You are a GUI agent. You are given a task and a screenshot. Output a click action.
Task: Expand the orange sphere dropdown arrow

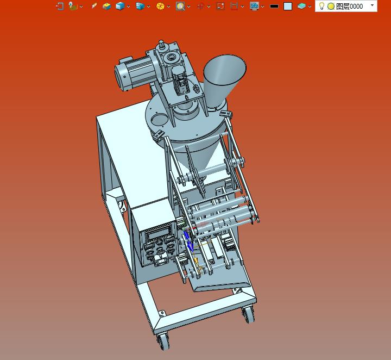168,7
